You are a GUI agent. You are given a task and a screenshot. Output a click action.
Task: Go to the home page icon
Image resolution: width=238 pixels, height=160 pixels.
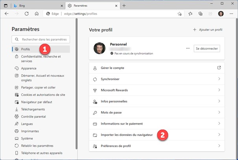[37, 13]
